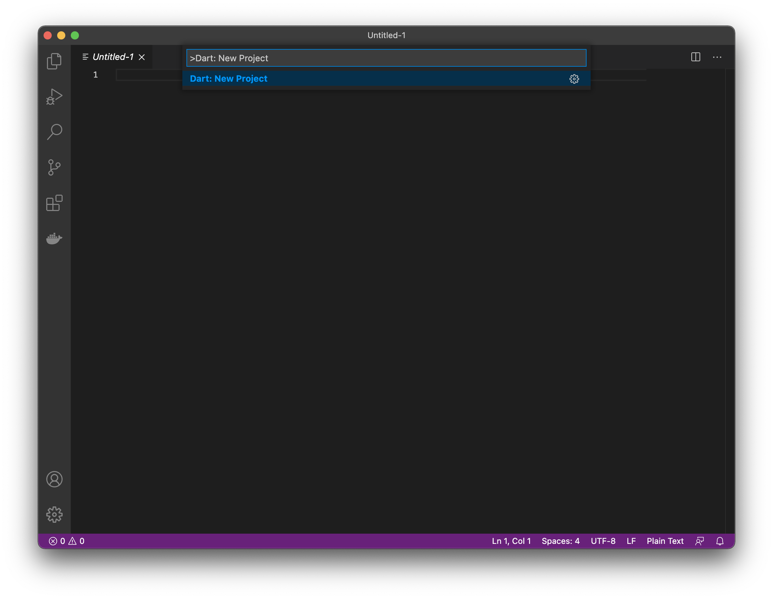Select the Untitled-1 editor tab

pos(112,57)
